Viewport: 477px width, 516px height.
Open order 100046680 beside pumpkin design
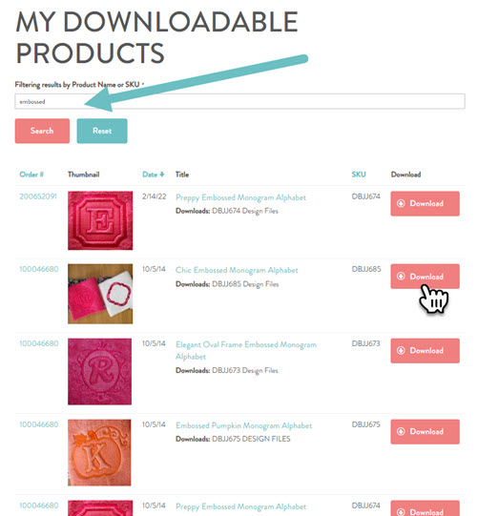pyautogui.click(x=39, y=424)
